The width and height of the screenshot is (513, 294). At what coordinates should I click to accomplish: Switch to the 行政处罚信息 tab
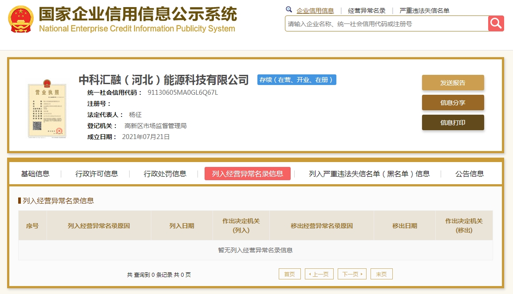165,174
